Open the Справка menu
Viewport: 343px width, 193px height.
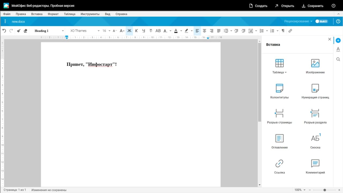point(121,14)
